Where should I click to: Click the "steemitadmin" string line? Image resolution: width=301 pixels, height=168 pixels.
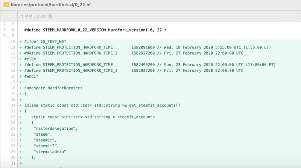pyautogui.click(x=50, y=152)
